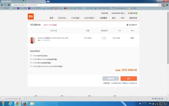Select the first browser tab
169x106 pixels.
coord(11,2)
